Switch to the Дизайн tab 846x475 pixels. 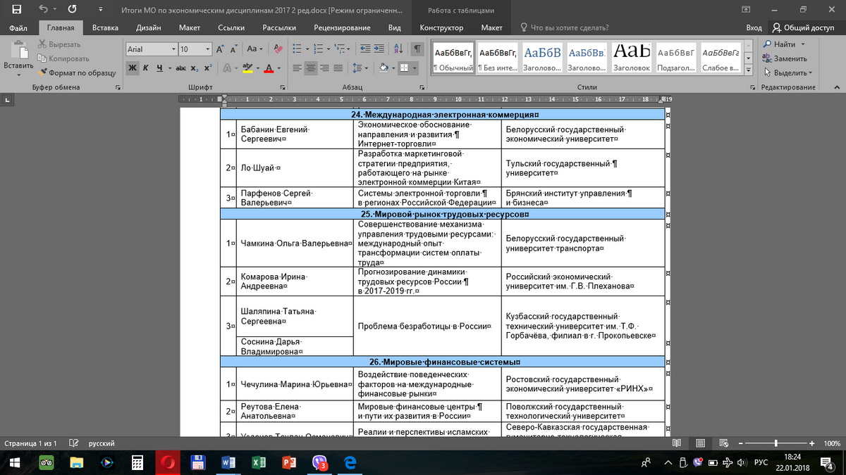click(148, 28)
